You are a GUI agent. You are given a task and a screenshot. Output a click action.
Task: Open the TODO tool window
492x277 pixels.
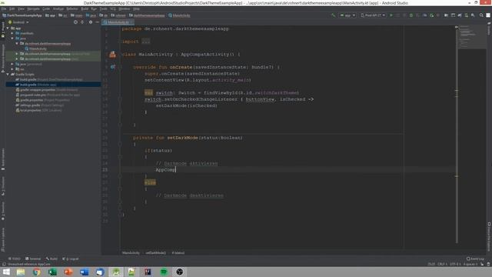pos(15,259)
